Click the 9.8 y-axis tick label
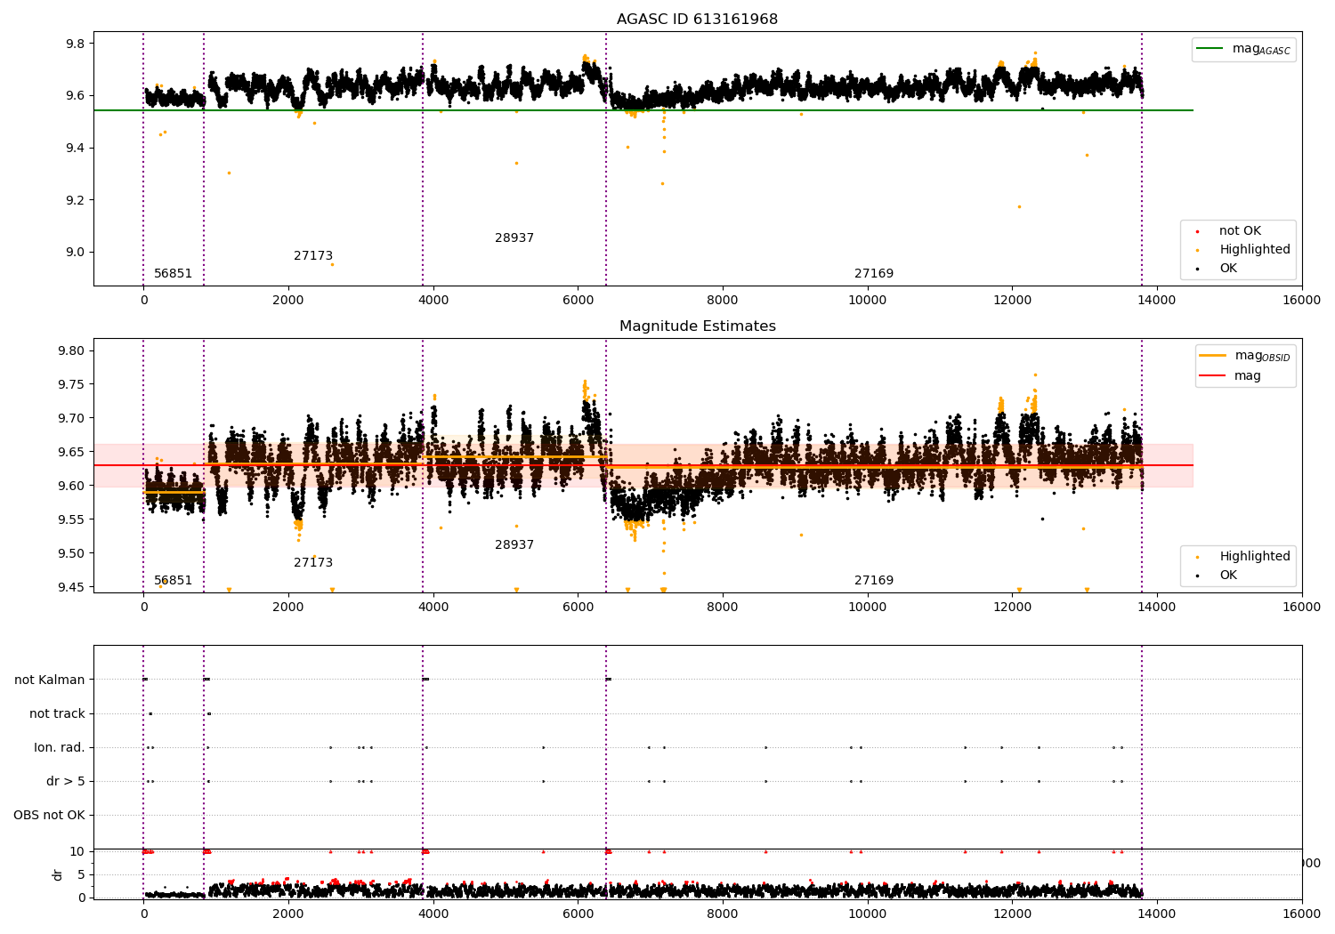 76,44
